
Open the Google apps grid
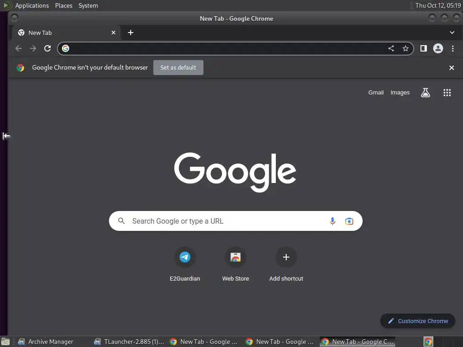[447, 93]
